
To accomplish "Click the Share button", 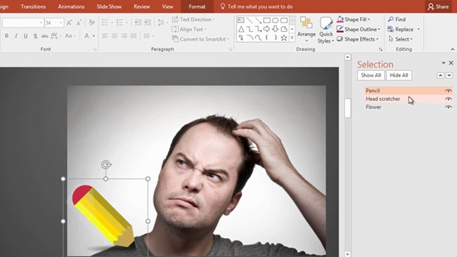I will (438, 6).
